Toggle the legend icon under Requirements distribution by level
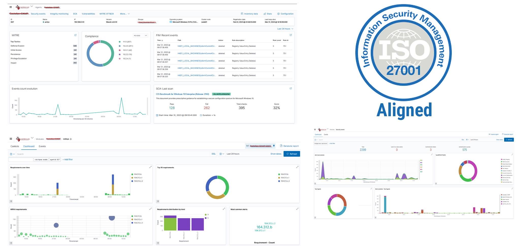529x250 pixels. pos(158,243)
